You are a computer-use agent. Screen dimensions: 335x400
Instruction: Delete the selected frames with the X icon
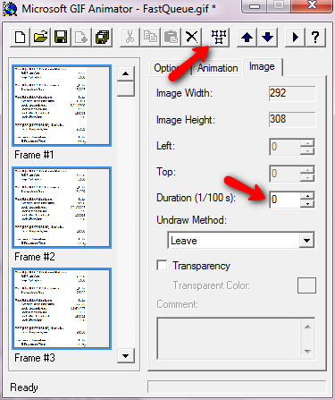(x=191, y=38)
